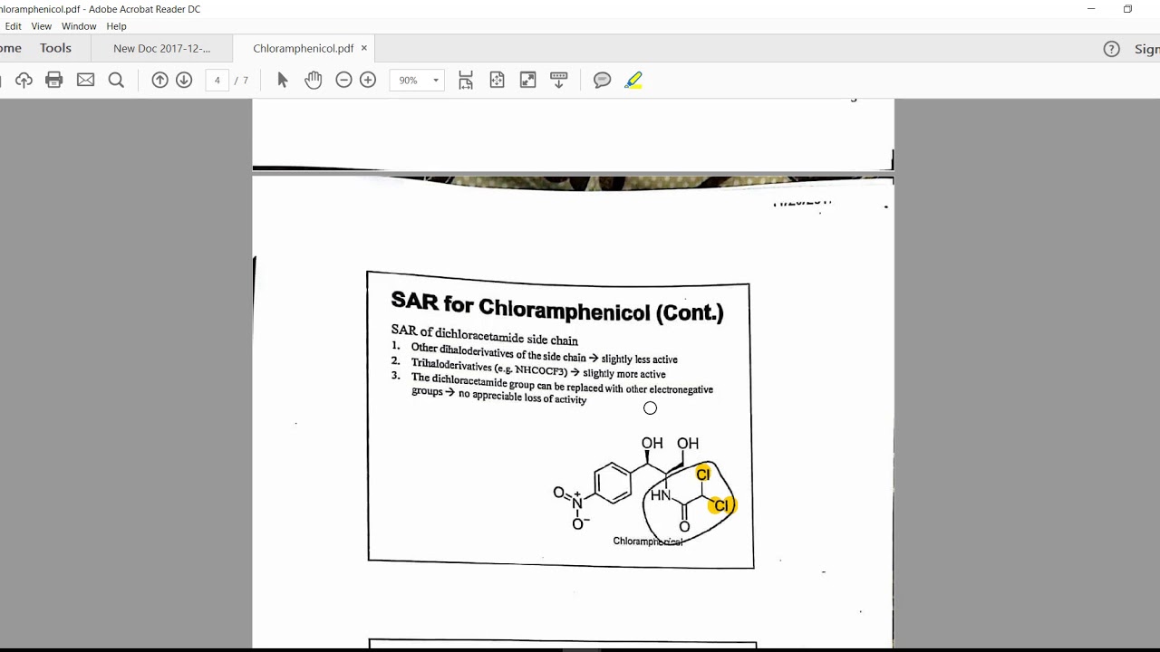
Task: Click the Sign In link
Action: tap(1146, 49)
